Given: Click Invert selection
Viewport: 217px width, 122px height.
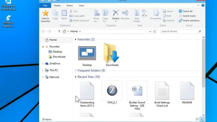Looking at the screenshot, I should click(x=189, y=20).
